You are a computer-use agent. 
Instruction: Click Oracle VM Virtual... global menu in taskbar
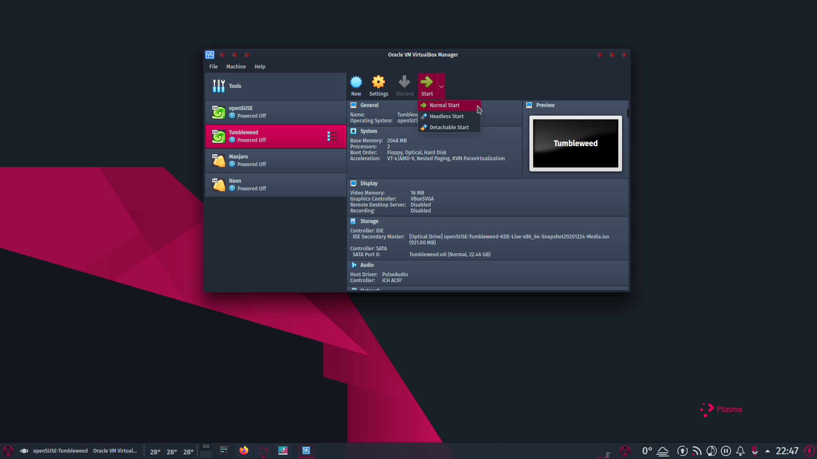115,451
